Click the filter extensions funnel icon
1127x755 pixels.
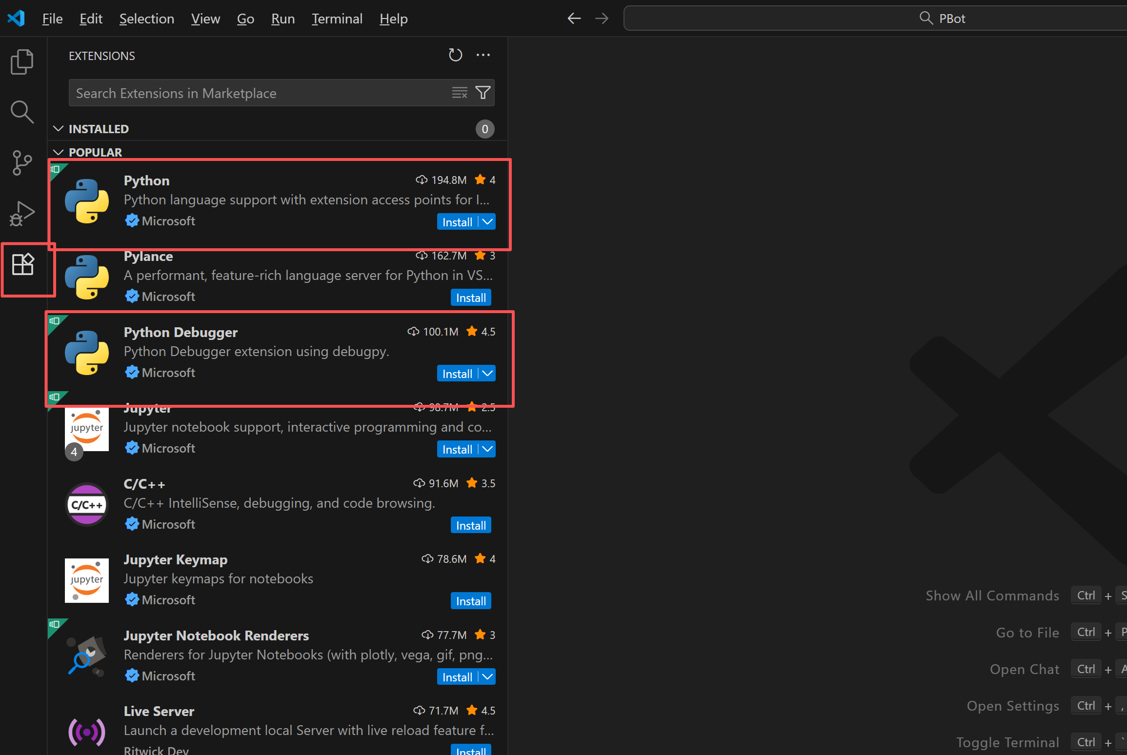tap(483, 93)
